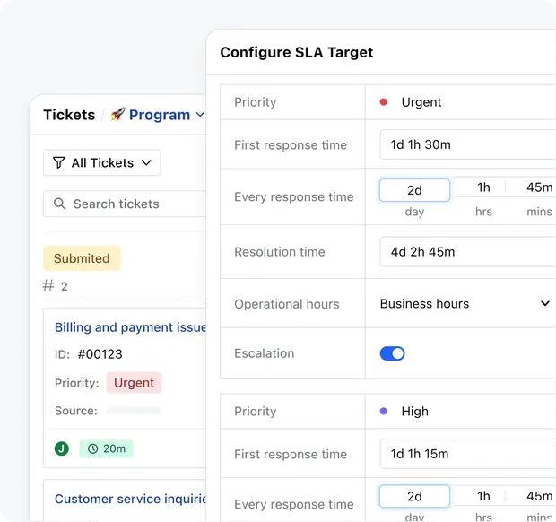Image resolution: width=556 pixels, height=522 pixels.
Task: Click the hash count icon under Submited
Action: tap(48, 285)
